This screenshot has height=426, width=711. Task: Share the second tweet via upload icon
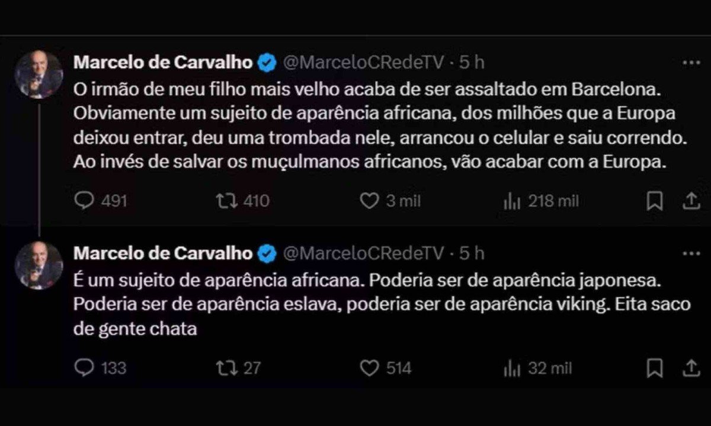691,369
